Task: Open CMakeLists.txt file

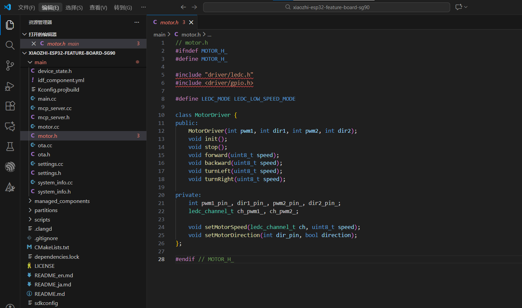Action: pyautogui.click(x=52, y=247)
